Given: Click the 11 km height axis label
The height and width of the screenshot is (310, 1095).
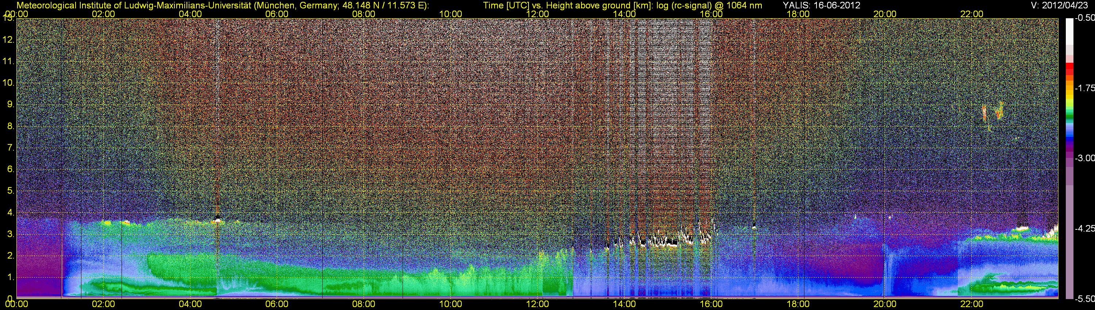Looking at the screenshot, I should pyautogui.click(x=8, y=61).
